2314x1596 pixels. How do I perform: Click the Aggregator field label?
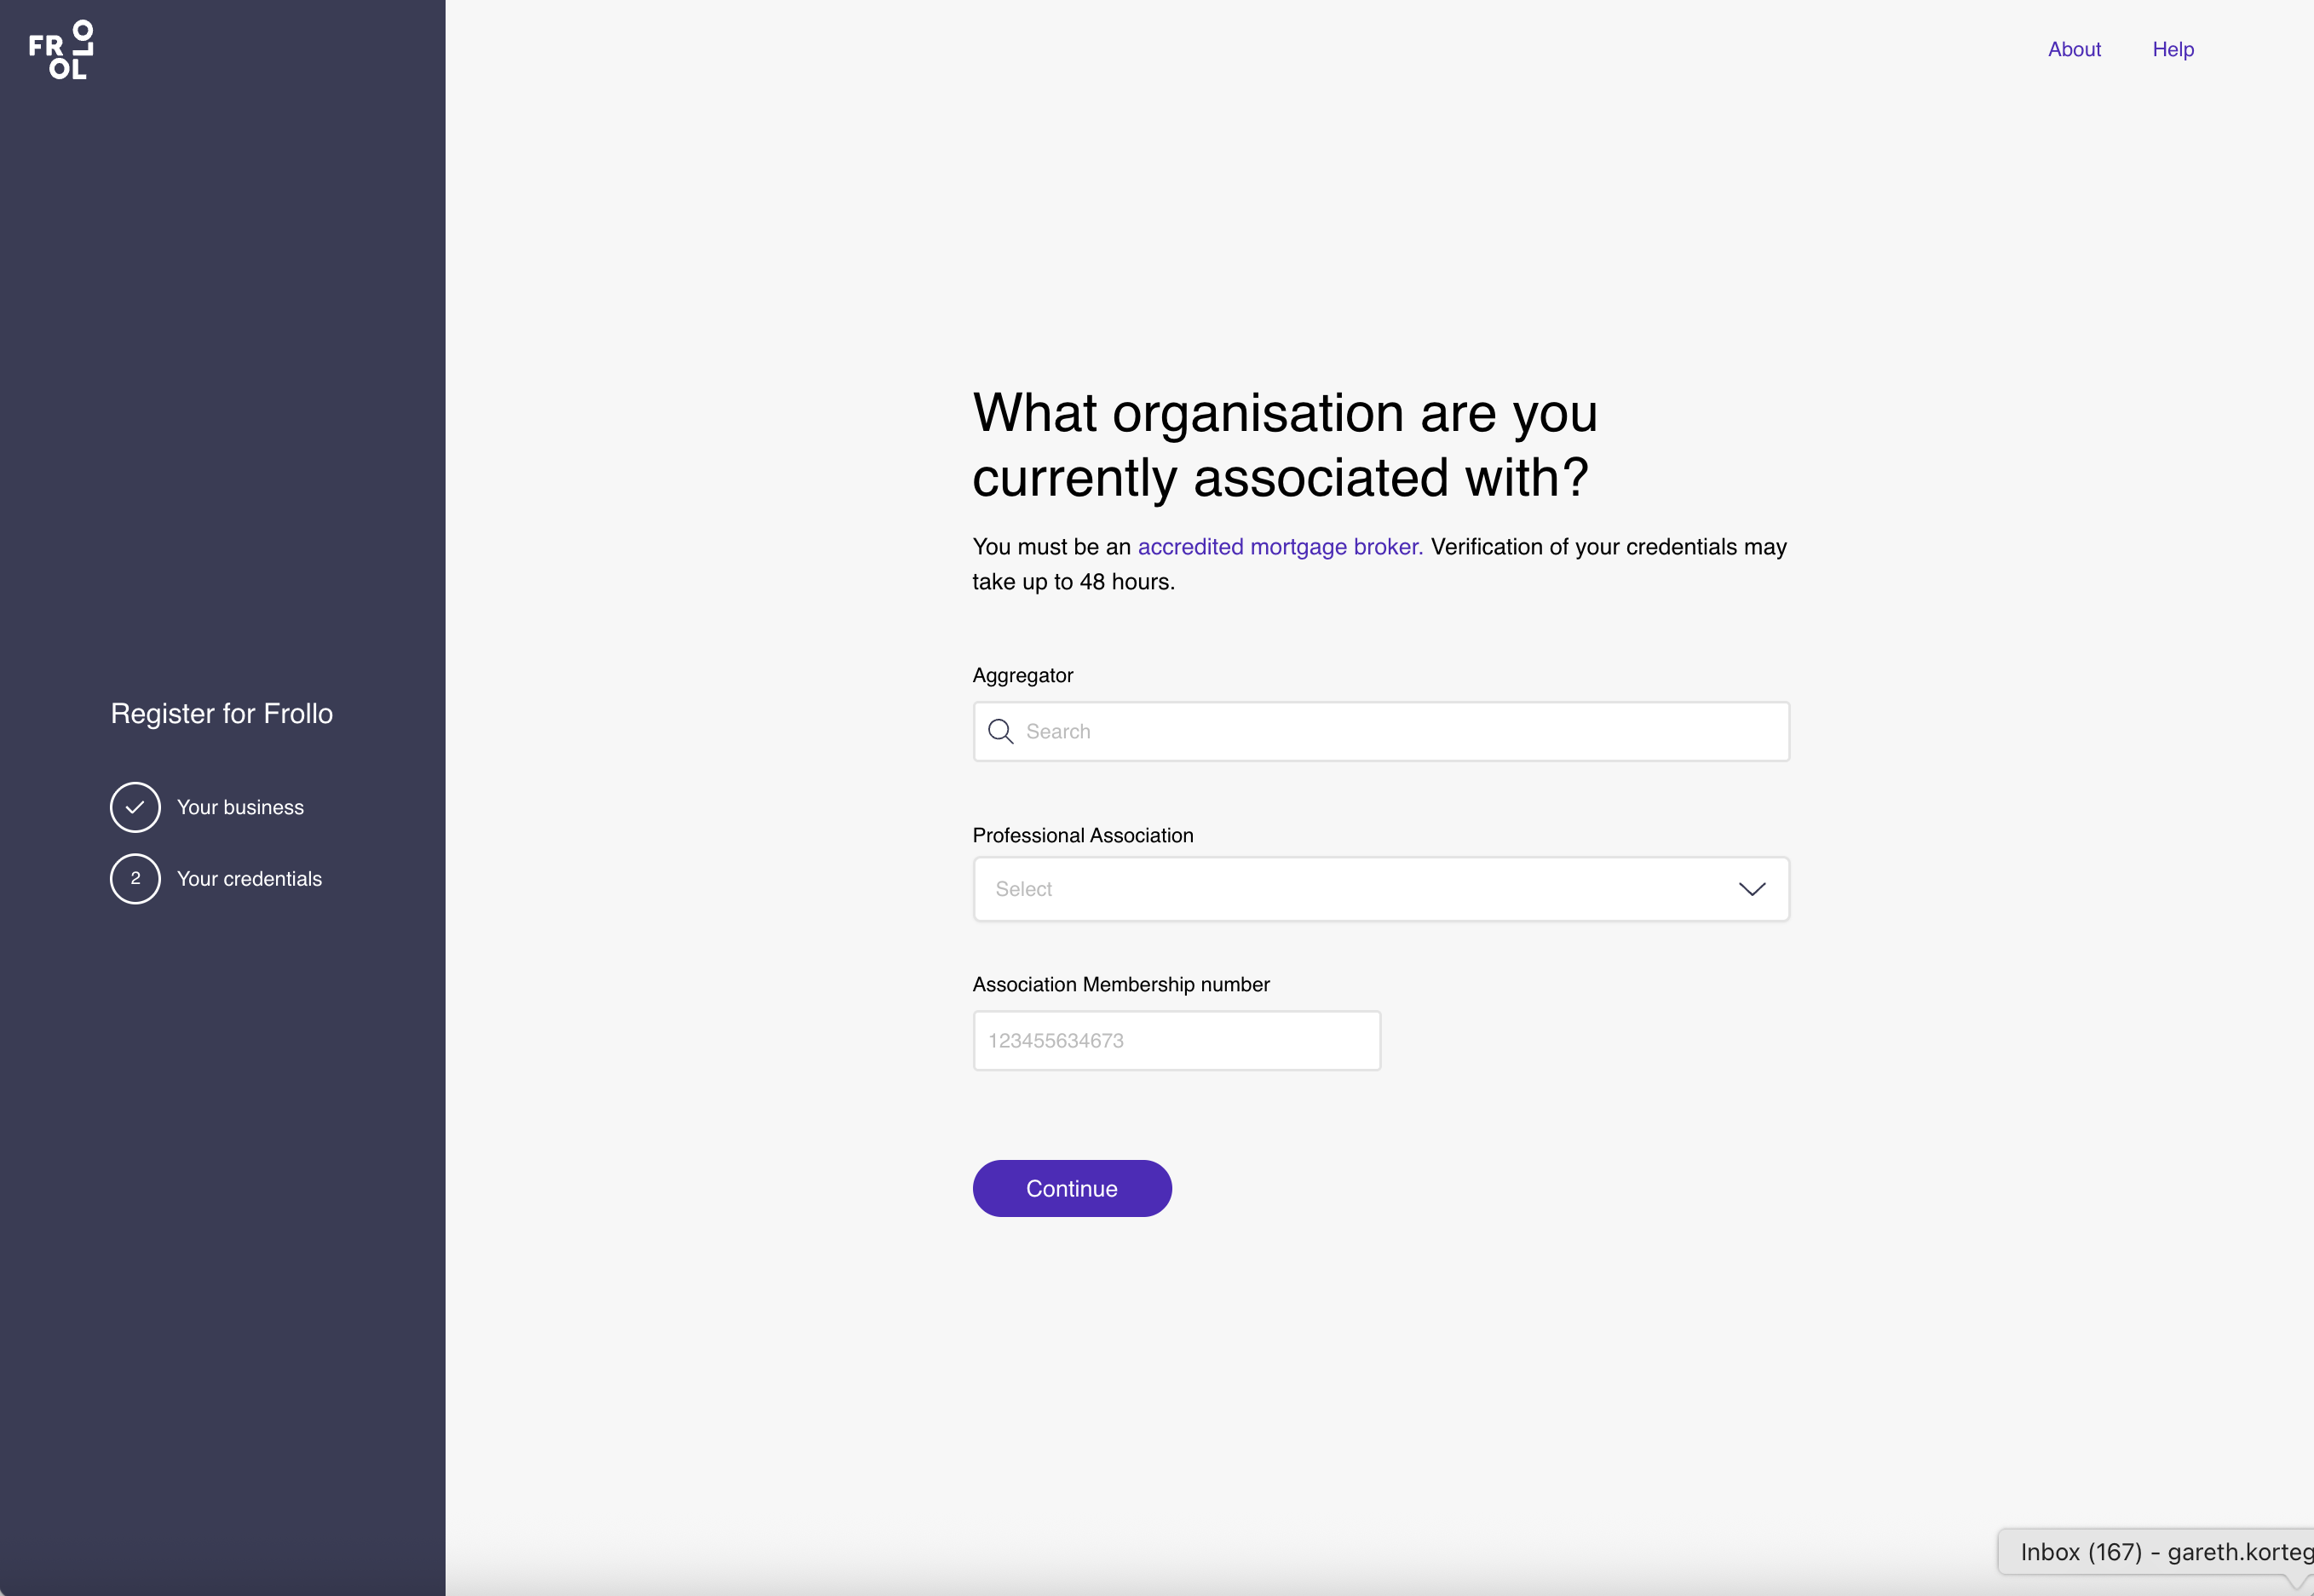pos(1022,675)
